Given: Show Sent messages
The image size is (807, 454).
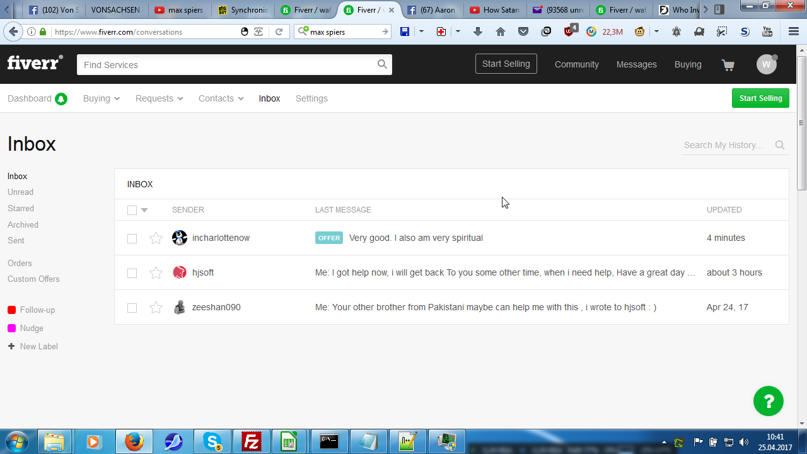Looking at the screenshot, I should [x=16, y=241].
